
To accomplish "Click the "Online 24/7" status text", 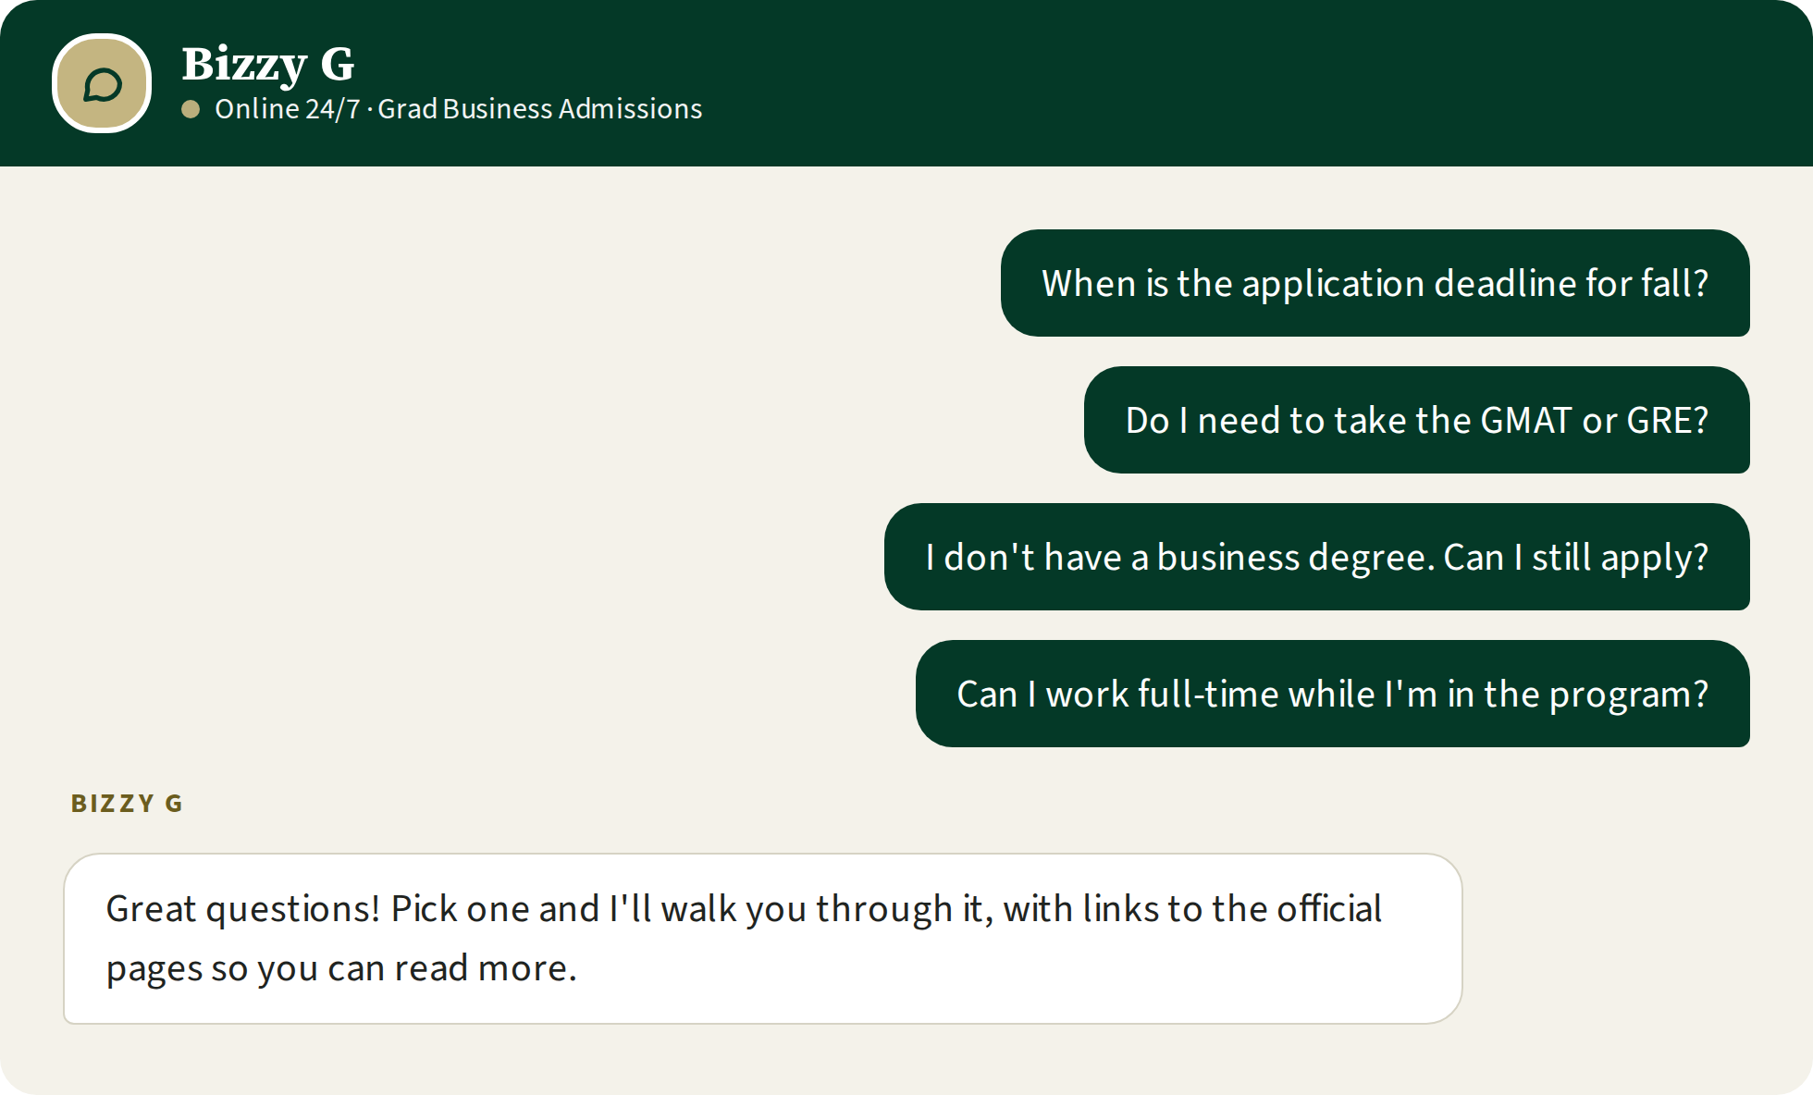I will point(287,109).
